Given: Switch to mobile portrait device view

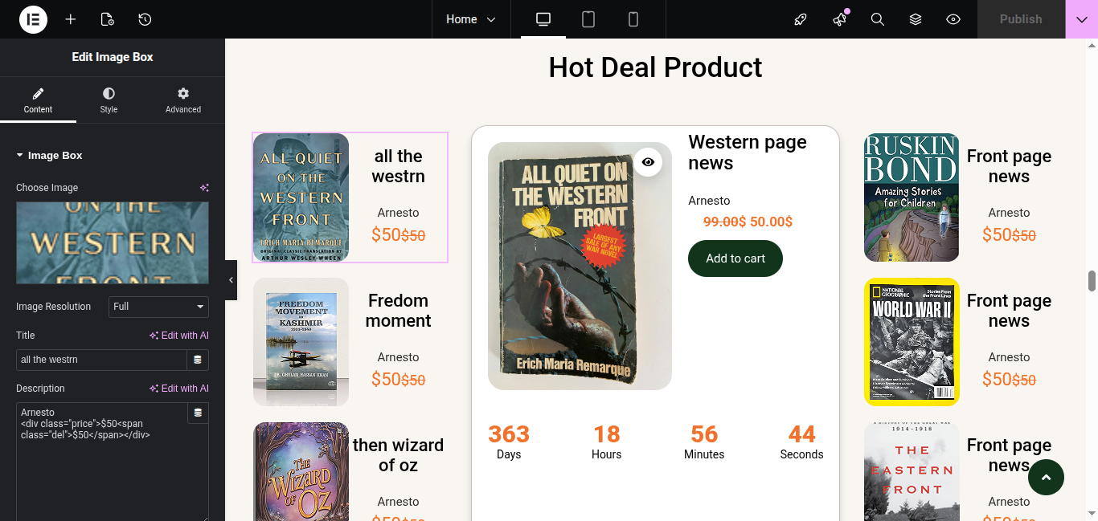Looking at the screenshot, I should (633, 19).
